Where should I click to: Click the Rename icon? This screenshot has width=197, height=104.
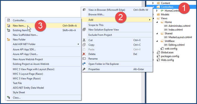pos(84,59)
